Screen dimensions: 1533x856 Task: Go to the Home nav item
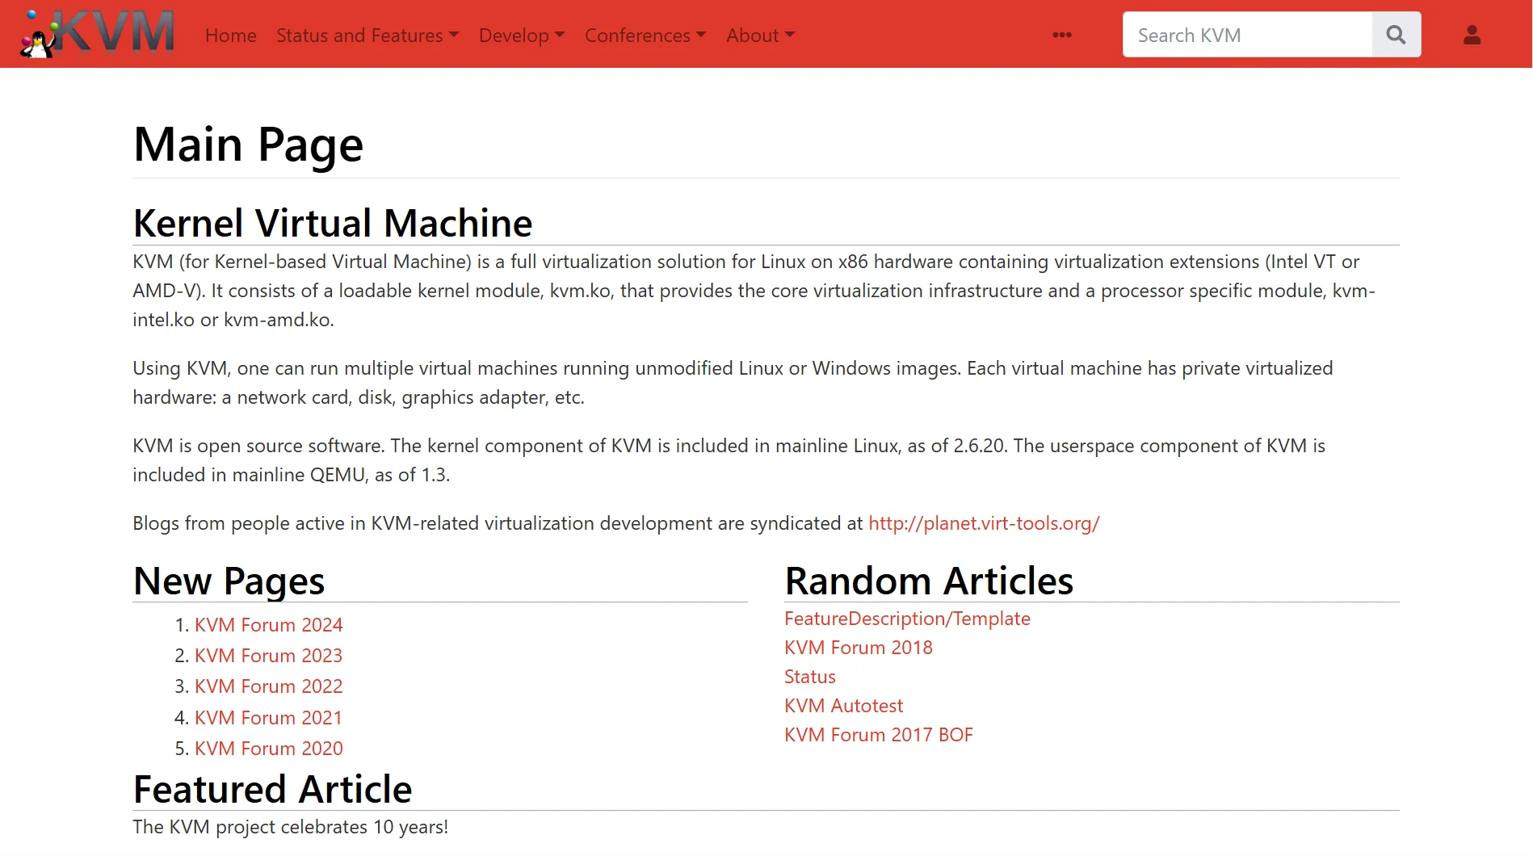click(231, 36)
